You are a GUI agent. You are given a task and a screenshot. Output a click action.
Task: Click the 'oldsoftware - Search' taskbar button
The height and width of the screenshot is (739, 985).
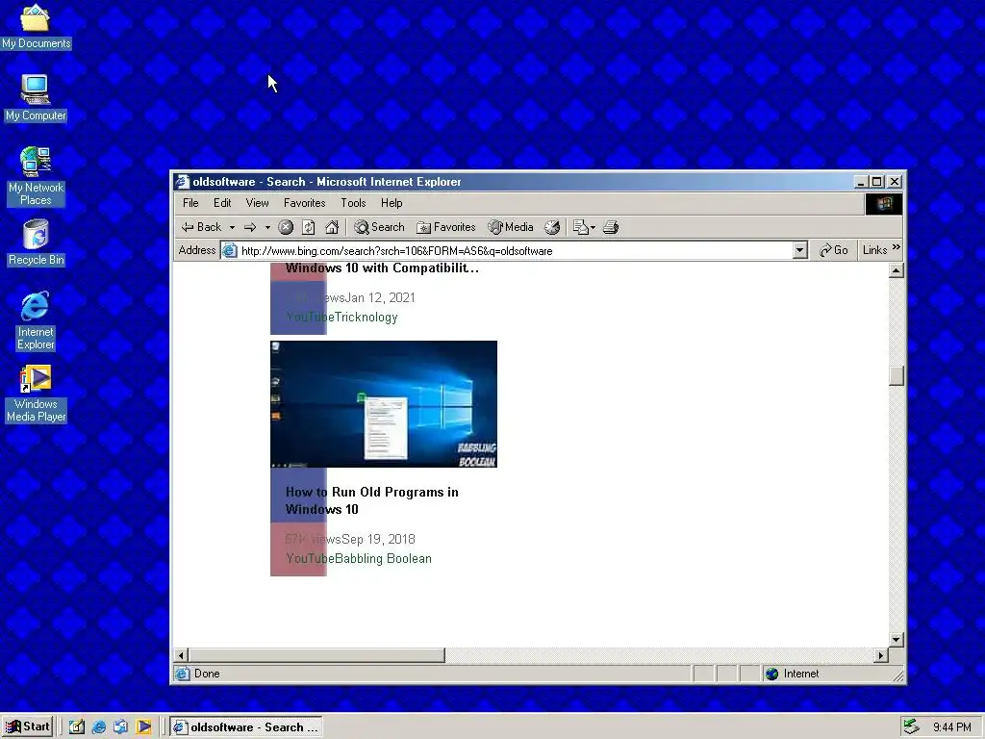pos(246,727)
